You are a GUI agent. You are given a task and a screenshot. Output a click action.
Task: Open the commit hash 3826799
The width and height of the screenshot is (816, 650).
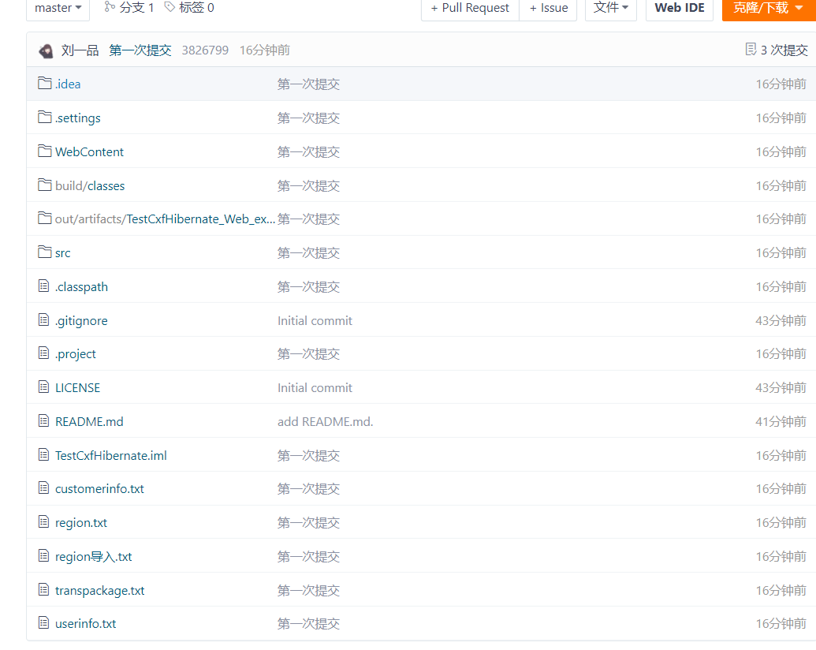pos(205,50)
